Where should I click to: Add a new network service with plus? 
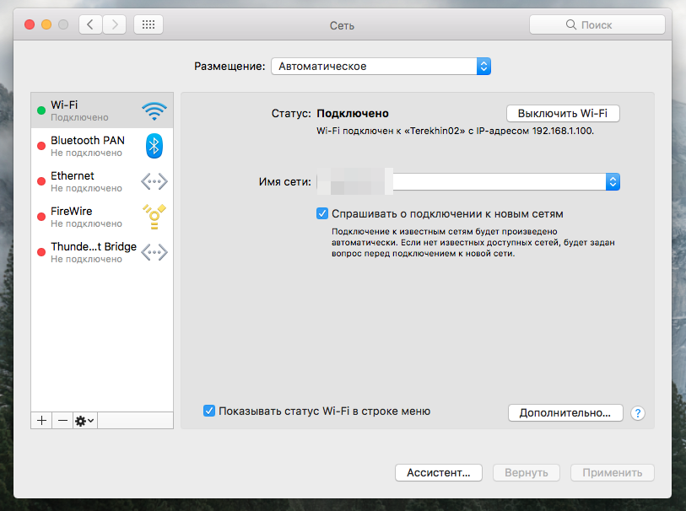[x=41, y=421]
